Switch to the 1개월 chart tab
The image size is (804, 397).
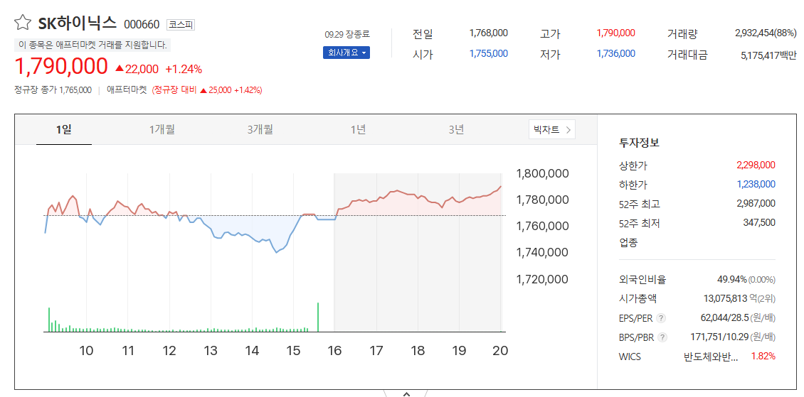pyautogui.click(x=162, y=129)
